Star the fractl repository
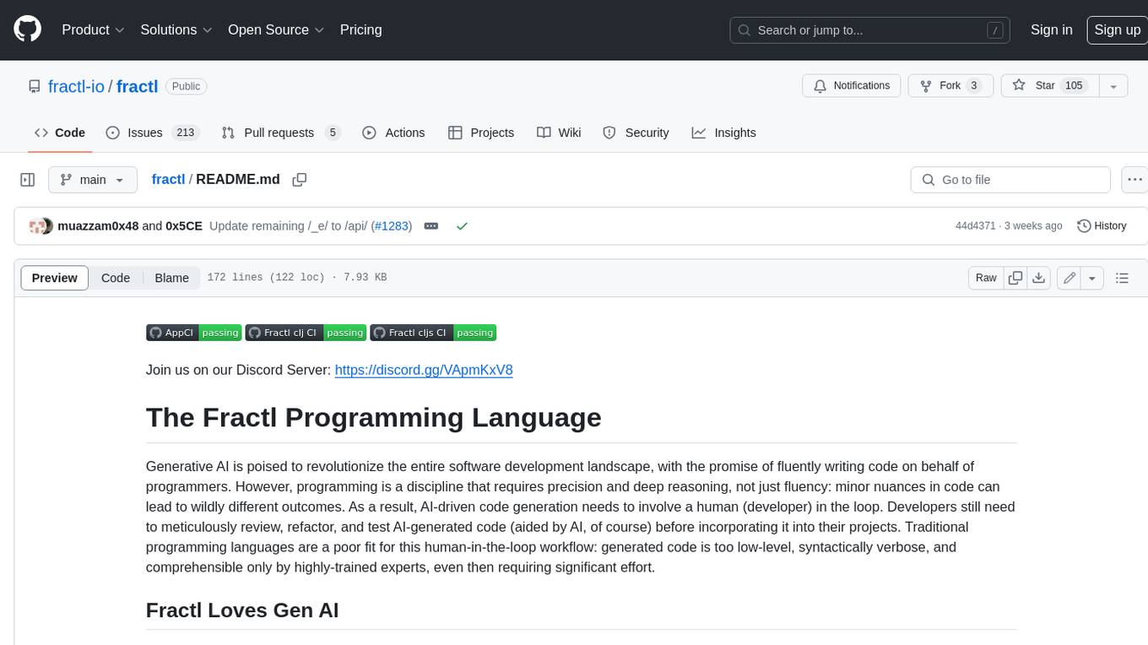The height and width of the screenshot is (645, 1148). [1049, 86]
